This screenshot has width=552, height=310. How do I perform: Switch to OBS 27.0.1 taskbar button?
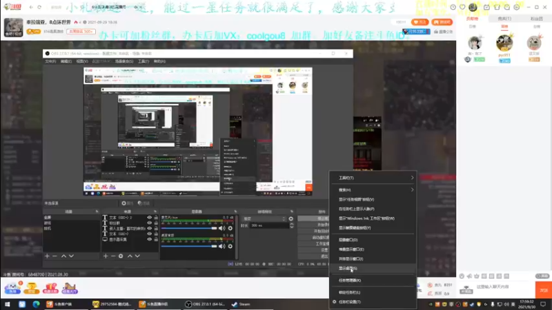tap(206, 304)
